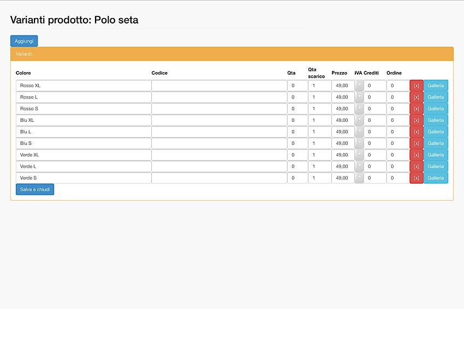Image resolution: width=464 pixels, height=348 pixels.
Task: Open Galleria for Blu S variant
Action: (x=436, y=143)
